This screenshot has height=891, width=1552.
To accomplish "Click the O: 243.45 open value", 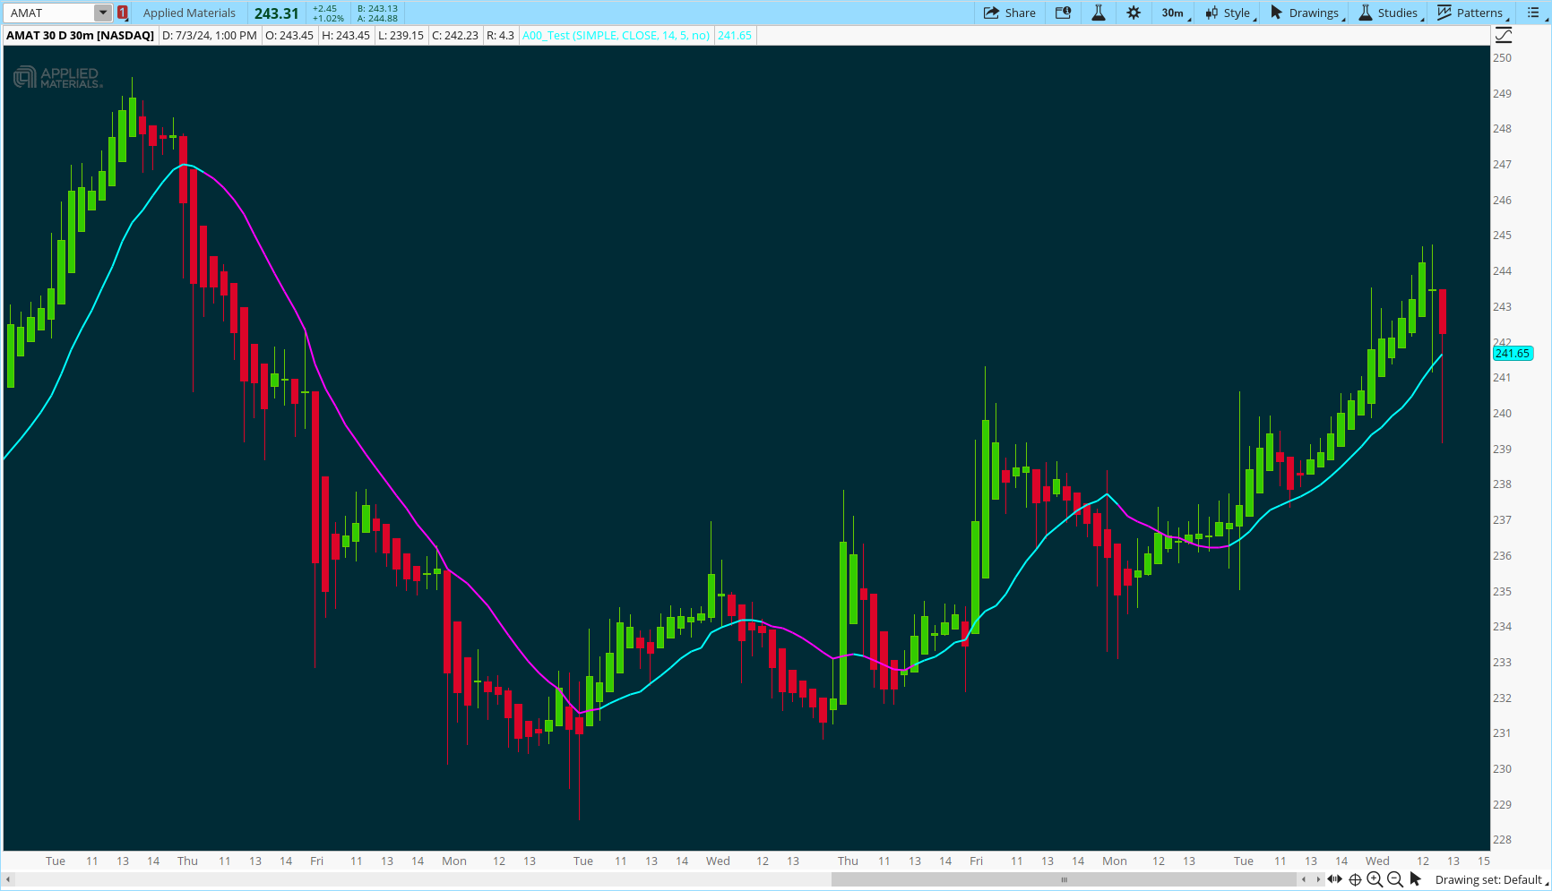I will 289,35.
